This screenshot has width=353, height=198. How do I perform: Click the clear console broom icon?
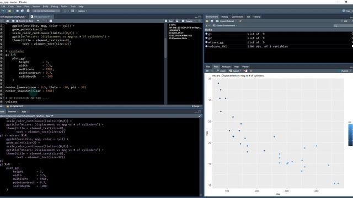(x=200, y=116)
